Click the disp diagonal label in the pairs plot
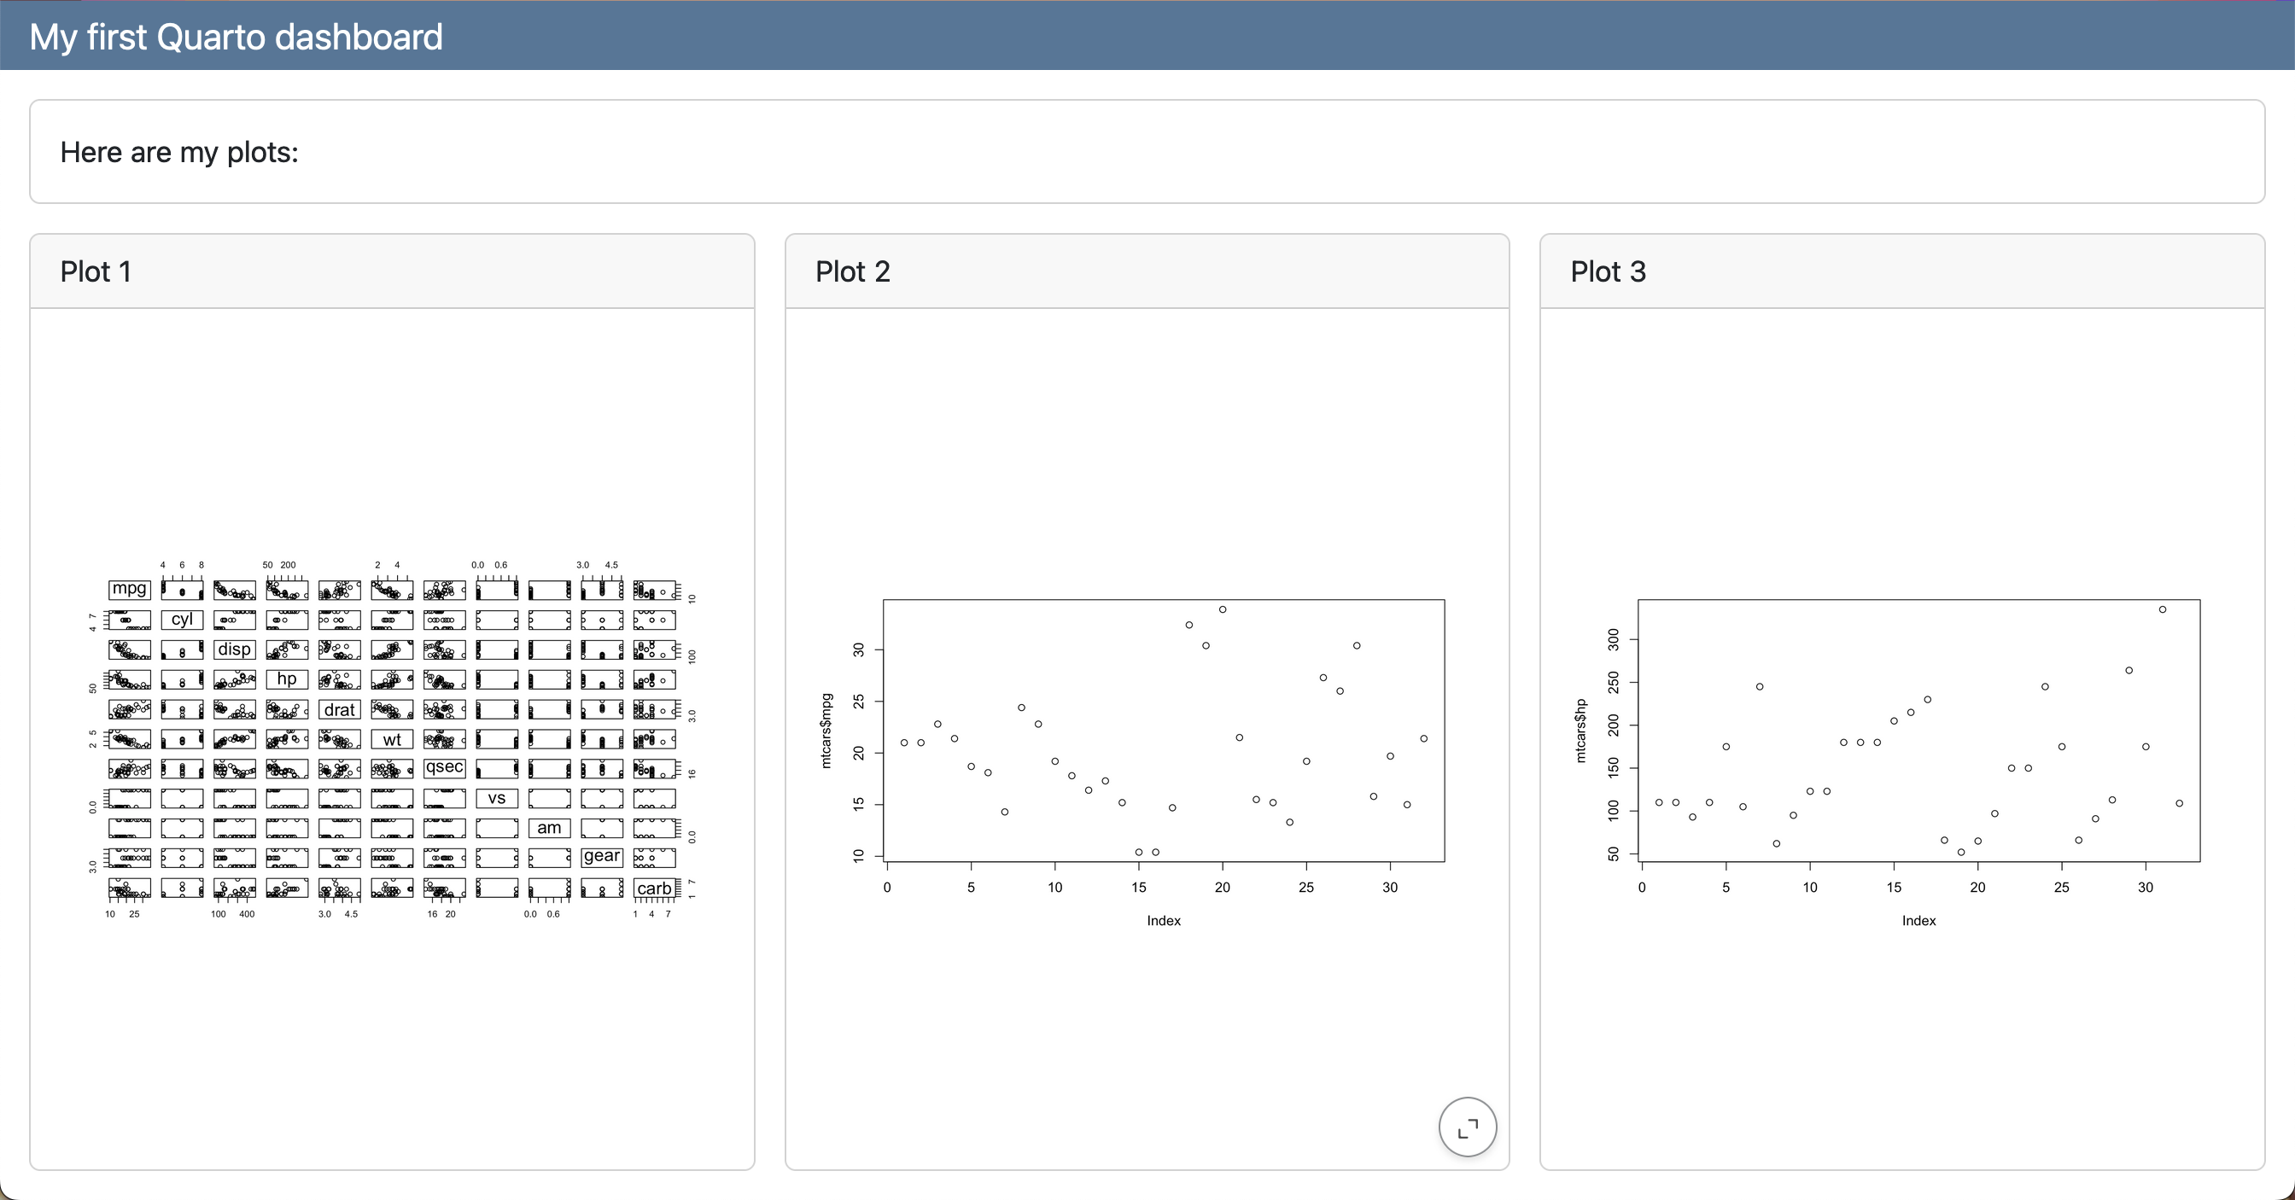The image size is (2295, 1200). (x=233, y=650)
